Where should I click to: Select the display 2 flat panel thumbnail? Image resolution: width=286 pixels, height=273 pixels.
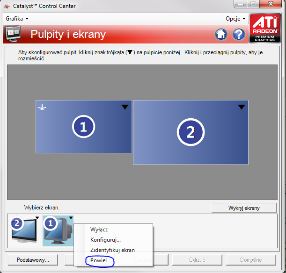pyautogui.click(x=24, y=230)
